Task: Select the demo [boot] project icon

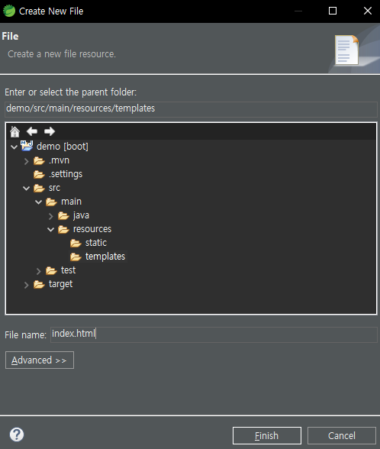Action: coord(27,146)
